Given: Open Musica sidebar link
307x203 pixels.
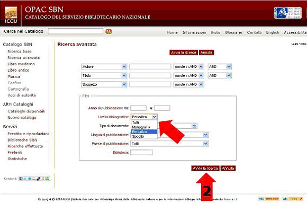Looking at the screenshot, I should click(14, 76).
